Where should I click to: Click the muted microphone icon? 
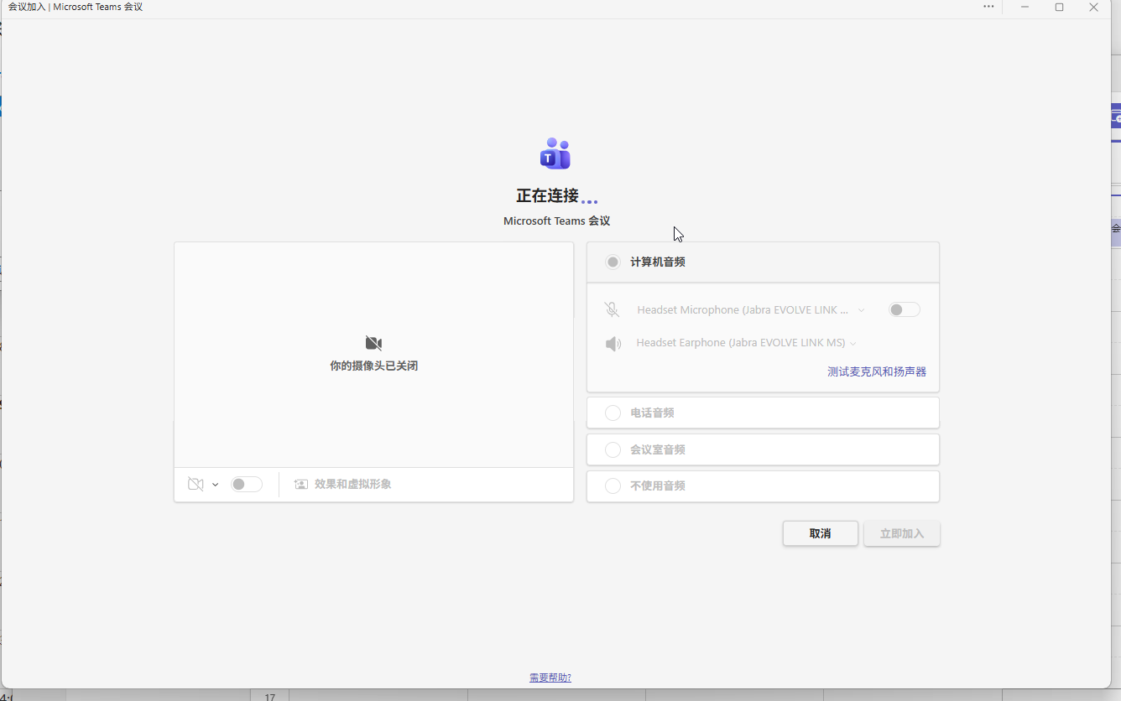tap(613, 310)
